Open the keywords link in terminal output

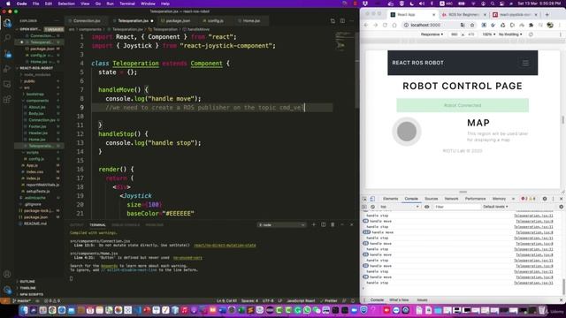[x=109, y=266]
